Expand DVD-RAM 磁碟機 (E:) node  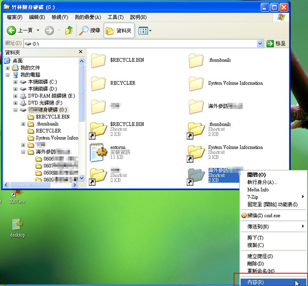coord(15,96)
